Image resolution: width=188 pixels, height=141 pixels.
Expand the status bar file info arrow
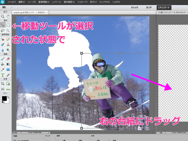tap(49, 133)
